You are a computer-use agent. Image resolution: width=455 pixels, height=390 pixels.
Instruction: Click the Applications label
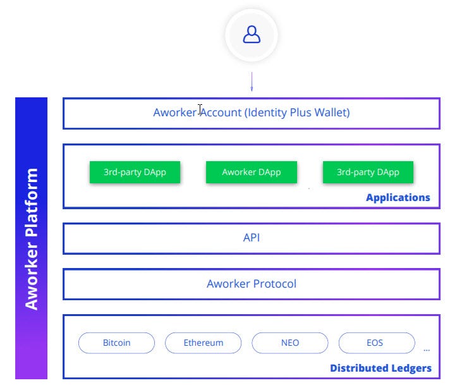coord(398,198)
